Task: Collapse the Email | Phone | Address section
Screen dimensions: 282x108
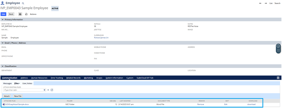Action: pyautogui.click(x=3, y=43)
